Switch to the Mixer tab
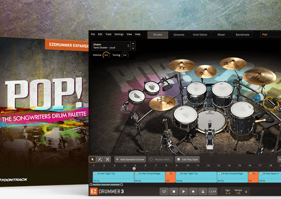Screen dimensions: 281x199 221,35
